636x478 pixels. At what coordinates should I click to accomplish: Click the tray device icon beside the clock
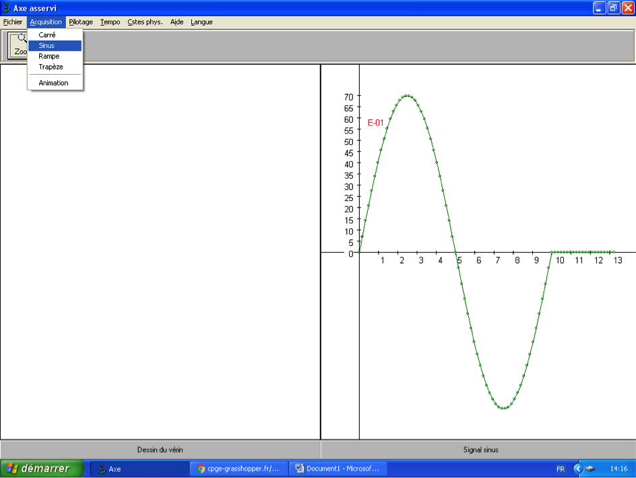tap(590, 469)
